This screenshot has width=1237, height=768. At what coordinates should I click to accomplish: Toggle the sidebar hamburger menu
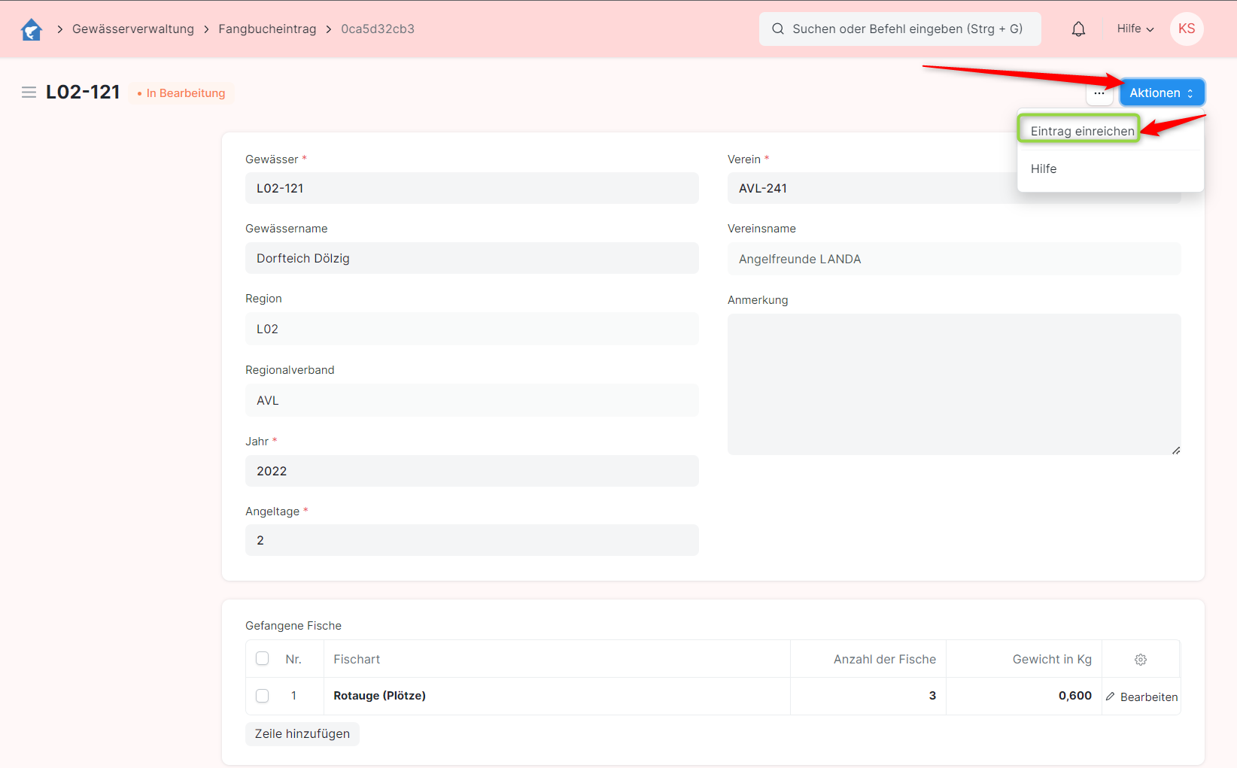pos(29,93)
